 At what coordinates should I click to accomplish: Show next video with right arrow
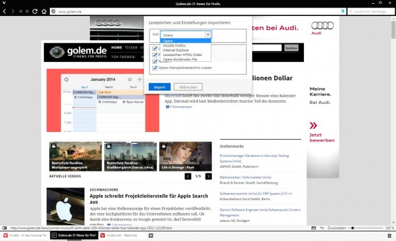[x=208, y=176]
